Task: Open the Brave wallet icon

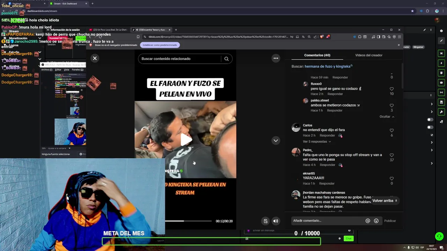Action: [x=384, y=37]
